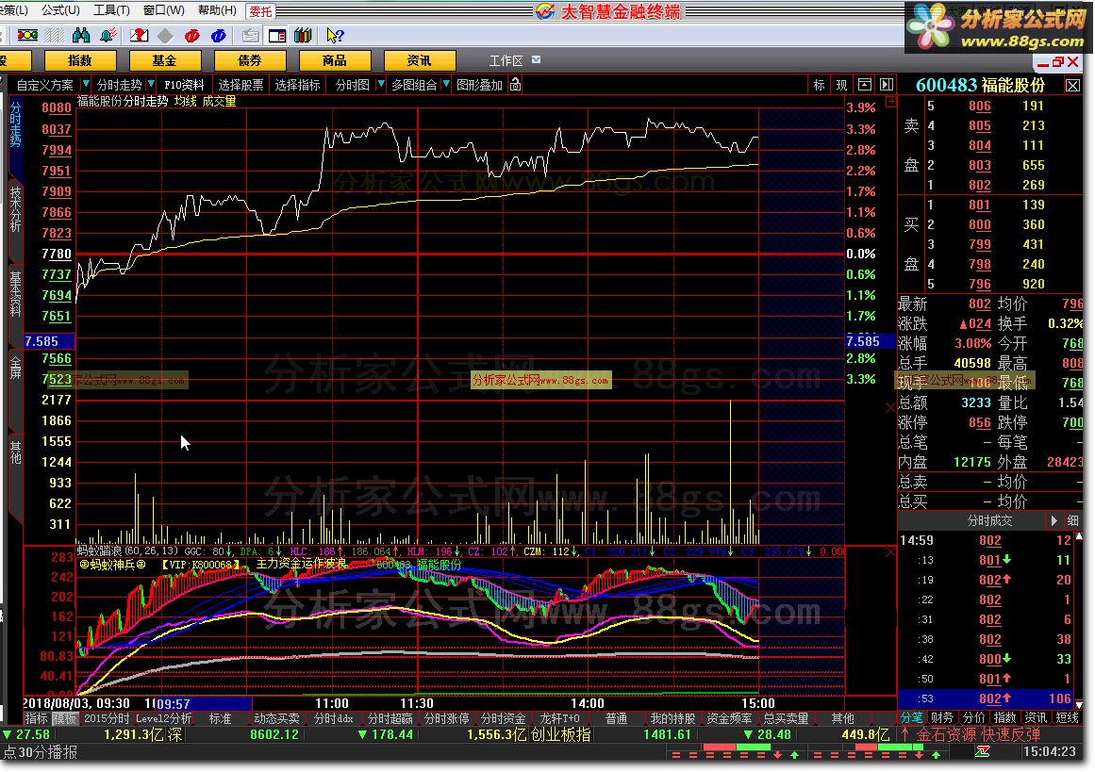Image resolution: width=1095 pixels, height=772 pixels.
Task: Click the lock icon beside 图形叠加
Action: click(515, 85)
